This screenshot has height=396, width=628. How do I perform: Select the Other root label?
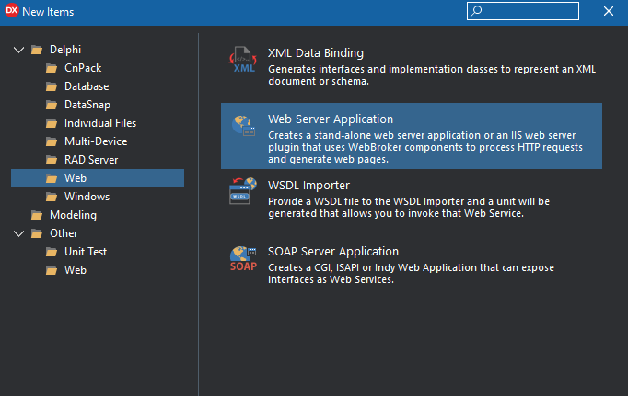[64, 233]
